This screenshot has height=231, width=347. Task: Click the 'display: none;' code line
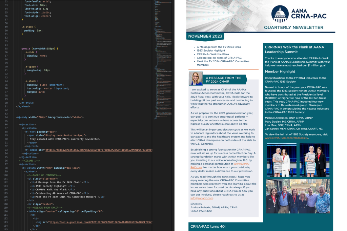coord(37,56)
